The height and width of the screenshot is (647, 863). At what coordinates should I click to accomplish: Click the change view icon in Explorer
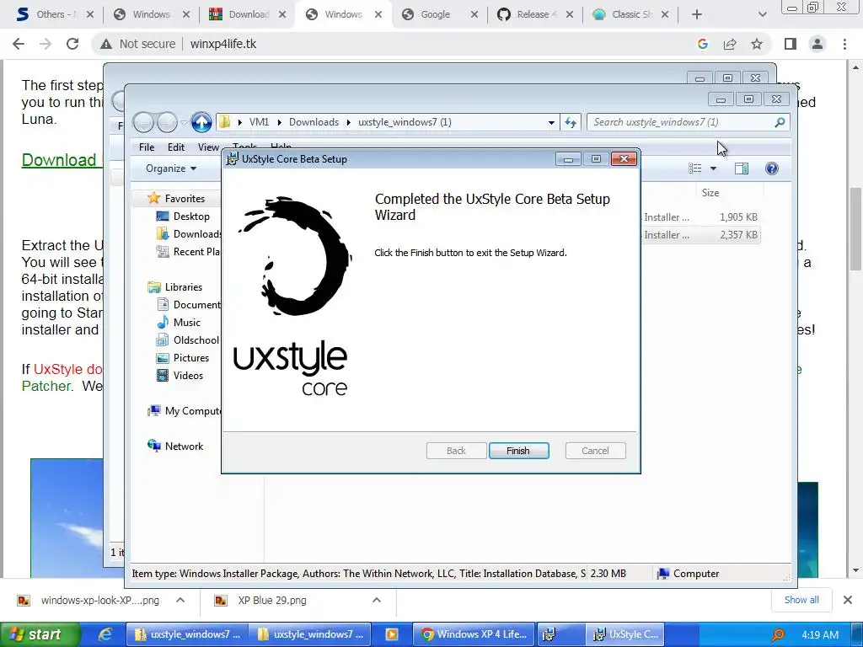tap(695, 168)
